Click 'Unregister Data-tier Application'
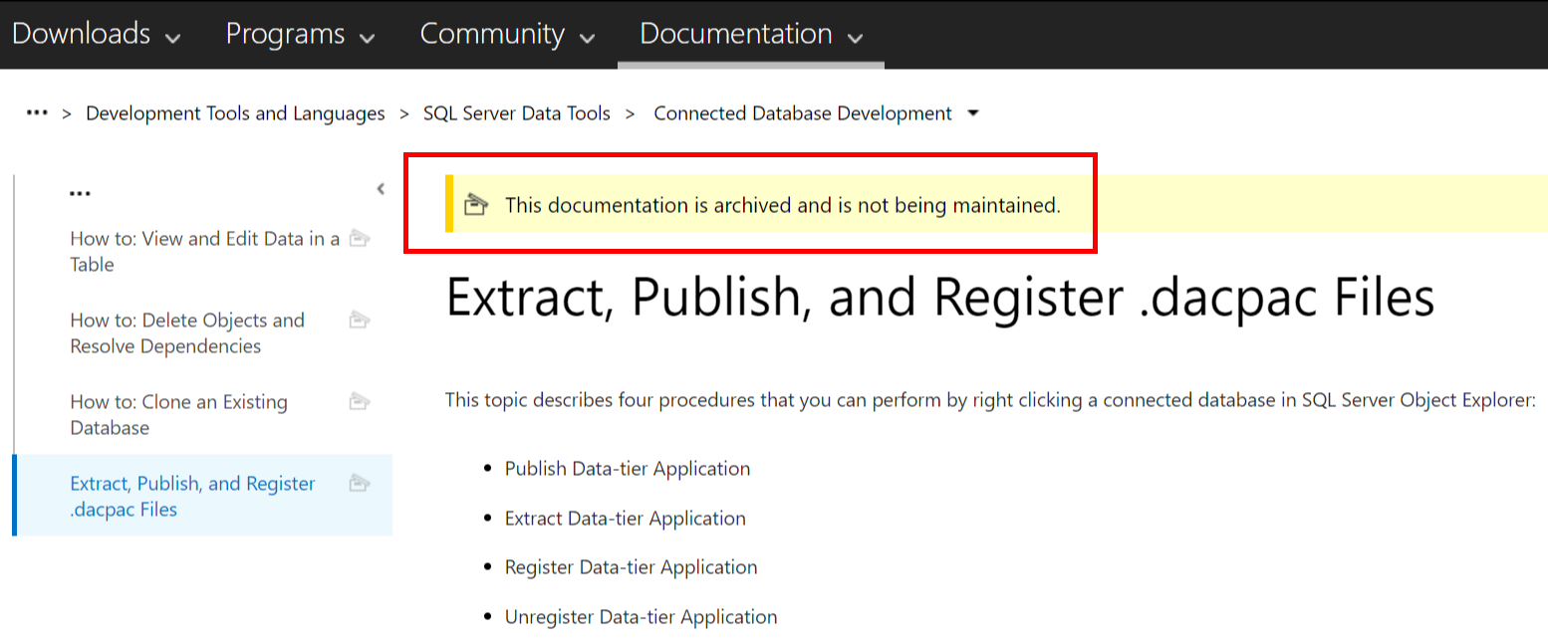Viewport: 1548px width, 640px height. pyautogui.click(x=641, y=615)
